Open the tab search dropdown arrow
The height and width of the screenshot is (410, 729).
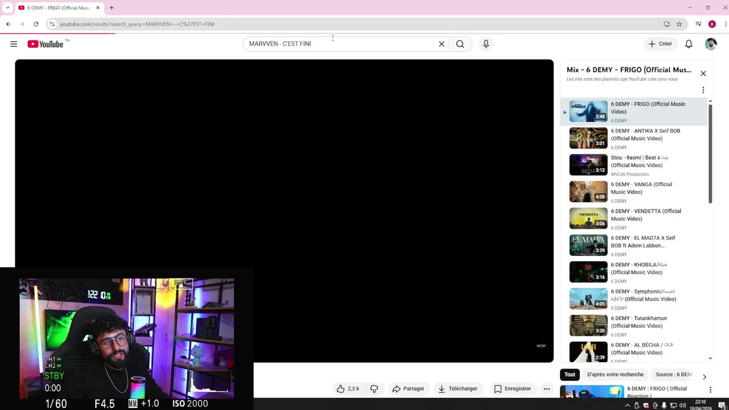click(x=7, y=8)
